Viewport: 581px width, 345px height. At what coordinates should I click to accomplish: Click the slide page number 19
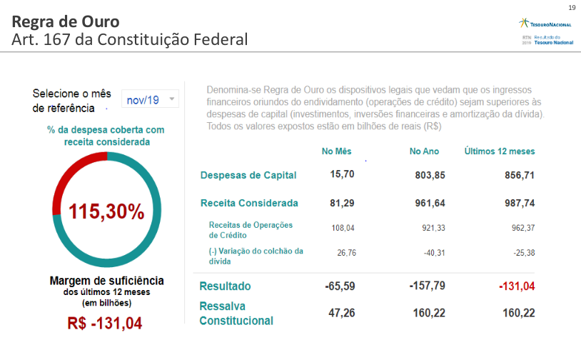[572, 7]
